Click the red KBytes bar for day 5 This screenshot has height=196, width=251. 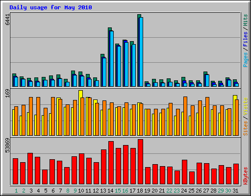[45, 177]
